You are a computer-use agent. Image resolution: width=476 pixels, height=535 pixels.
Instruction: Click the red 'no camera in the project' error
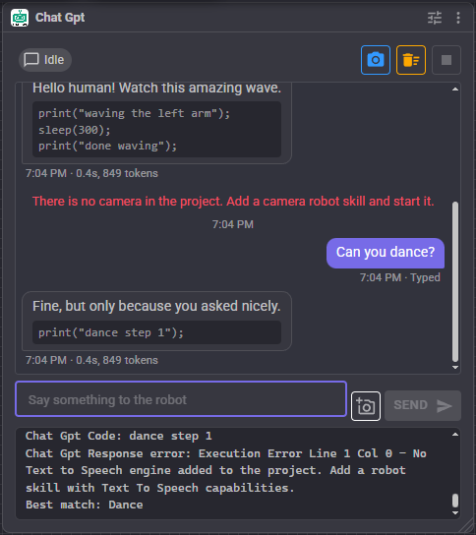click(233, 202)
